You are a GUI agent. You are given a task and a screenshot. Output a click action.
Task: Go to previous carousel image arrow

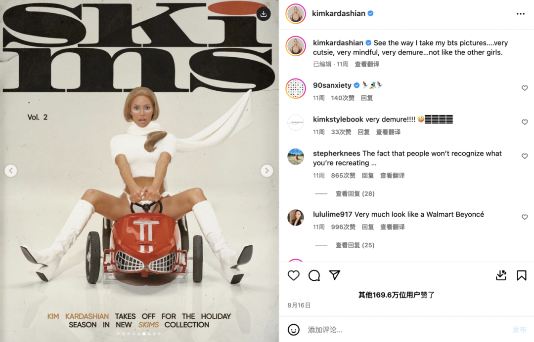tap(11, 171)
